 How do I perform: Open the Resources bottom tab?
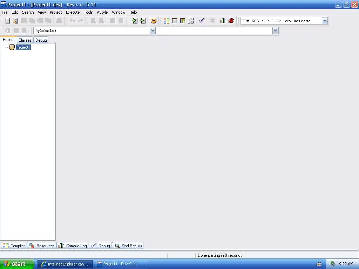42,246
